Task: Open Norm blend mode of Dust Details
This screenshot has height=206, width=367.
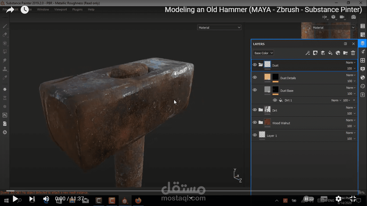Action: coord(351,75)
